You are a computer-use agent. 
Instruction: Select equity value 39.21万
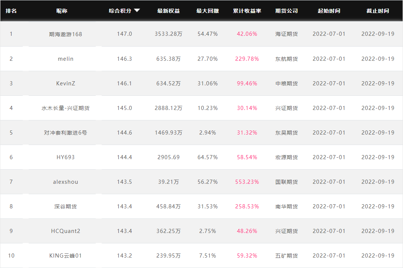169,182
